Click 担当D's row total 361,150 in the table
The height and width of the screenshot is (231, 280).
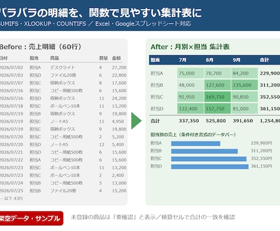(x=270, y=109)
